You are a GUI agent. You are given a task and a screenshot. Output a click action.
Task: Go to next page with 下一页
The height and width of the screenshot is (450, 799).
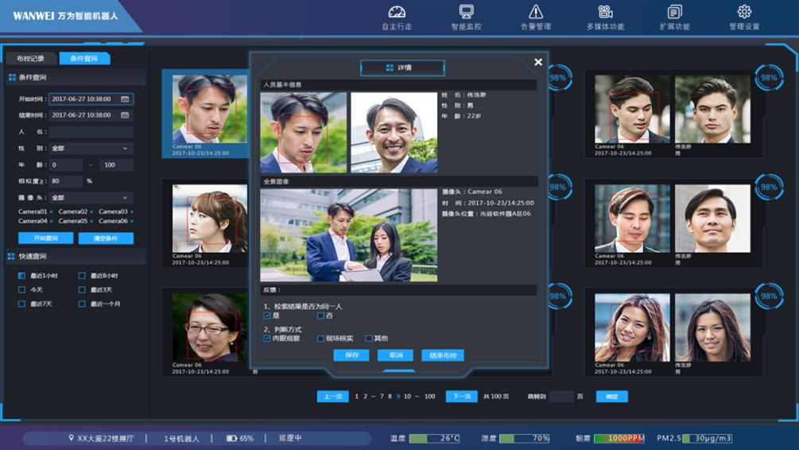[461, 397]
